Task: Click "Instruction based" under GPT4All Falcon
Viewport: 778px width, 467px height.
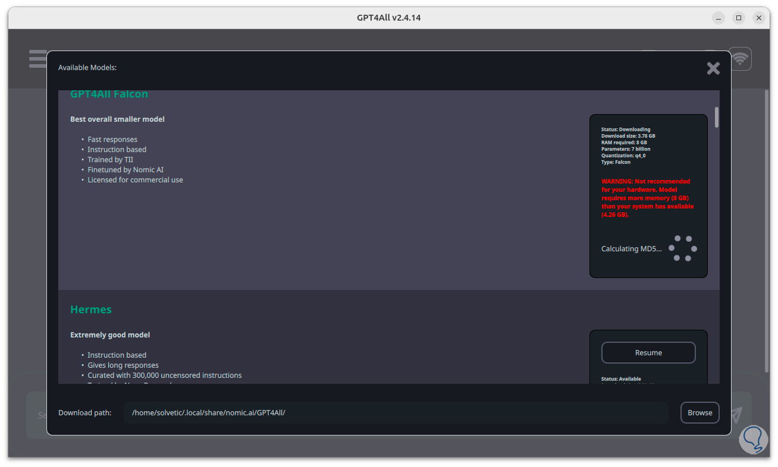Action: tap(117, 150)
